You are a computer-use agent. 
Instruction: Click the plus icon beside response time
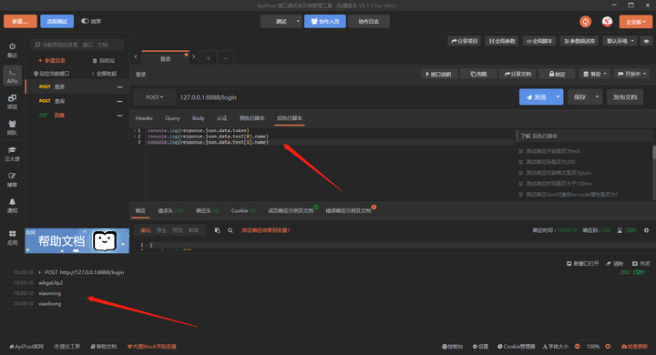pyautogui.click(x=646, y=230)
